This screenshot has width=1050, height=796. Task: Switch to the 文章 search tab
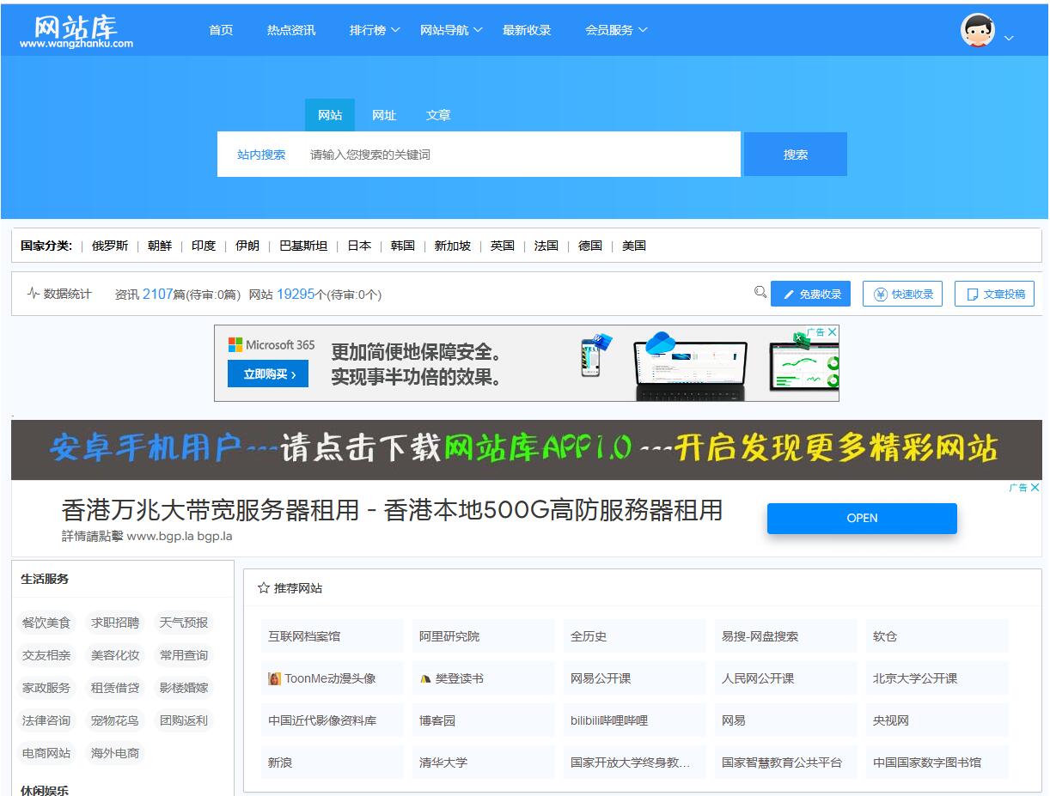[x=438, y=115]
